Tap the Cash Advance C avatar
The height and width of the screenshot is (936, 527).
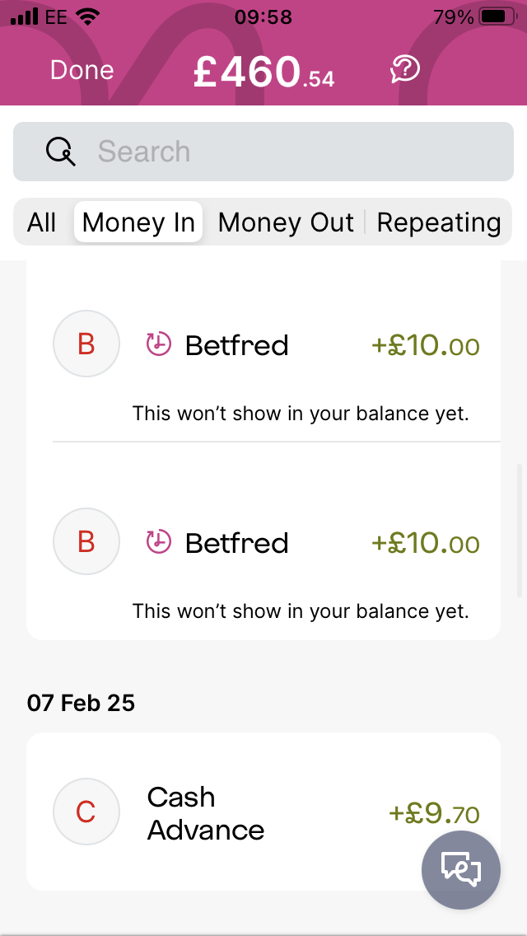tap(86, 812)
